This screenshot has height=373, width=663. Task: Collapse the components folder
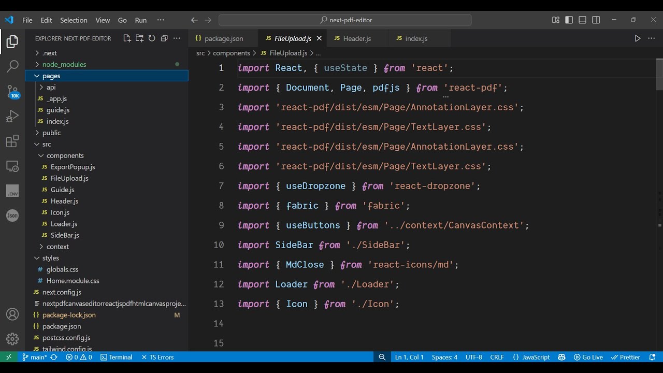pyautogui.click(x=107, y=155)
